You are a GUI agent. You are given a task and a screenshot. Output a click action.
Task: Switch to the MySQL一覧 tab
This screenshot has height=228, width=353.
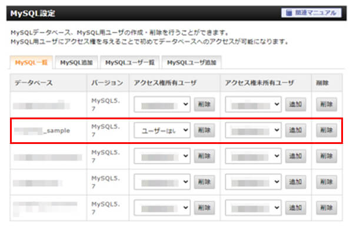point(31,62)
